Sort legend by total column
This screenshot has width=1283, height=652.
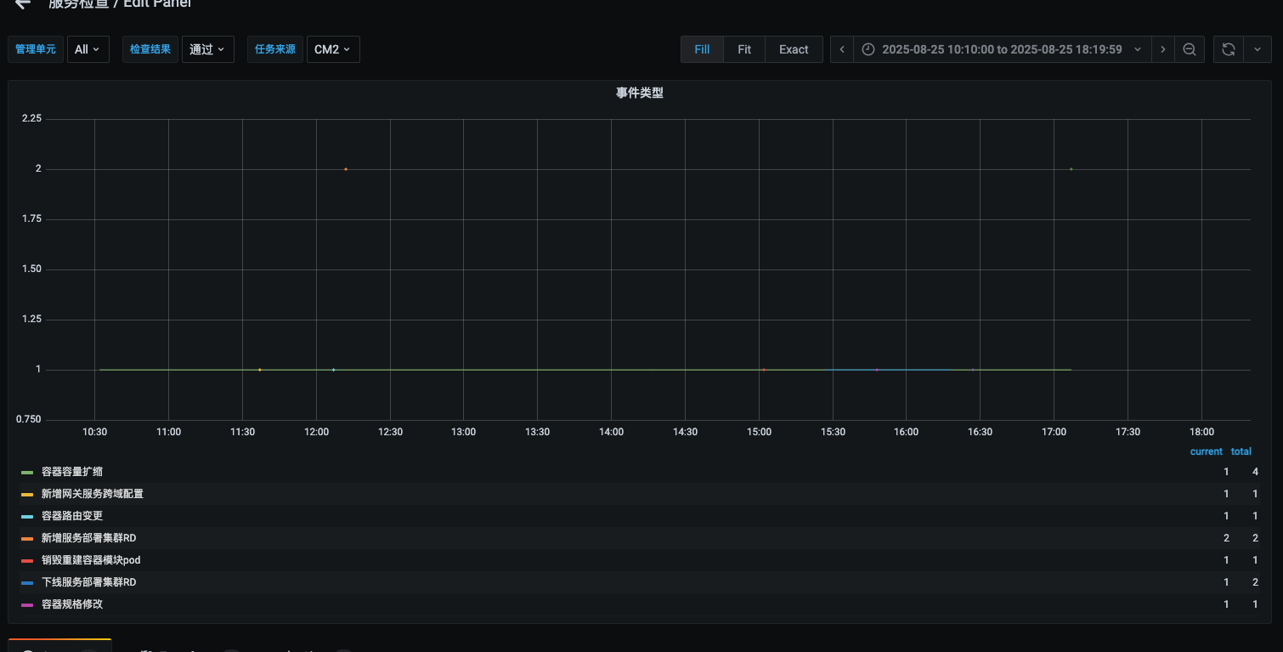(1241, 451)
